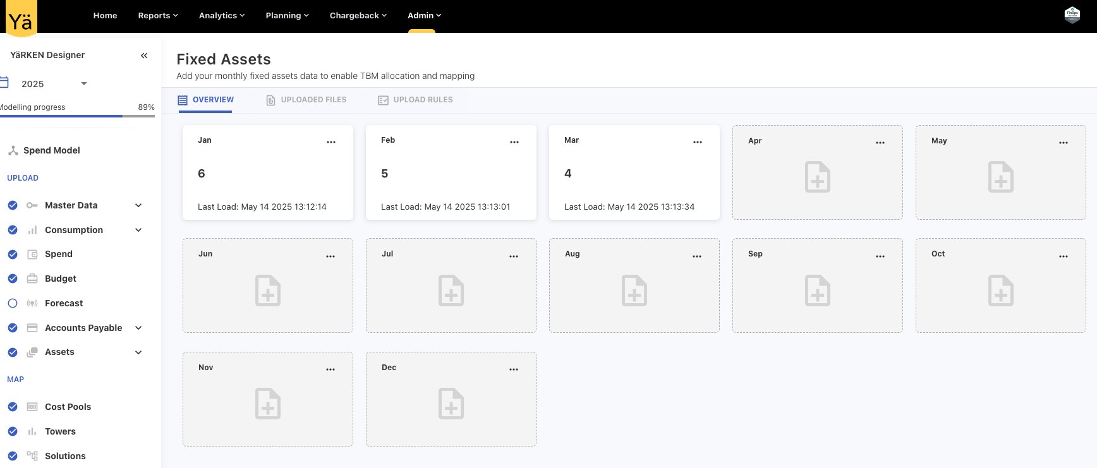This screenshot has height=468, width=1097.
Task: Click the user profile badge icon
Action: (x=1072, y=15)
